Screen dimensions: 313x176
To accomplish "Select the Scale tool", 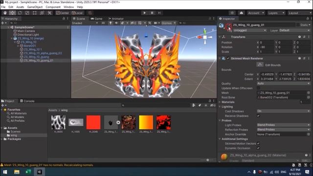I will (27, 13).
